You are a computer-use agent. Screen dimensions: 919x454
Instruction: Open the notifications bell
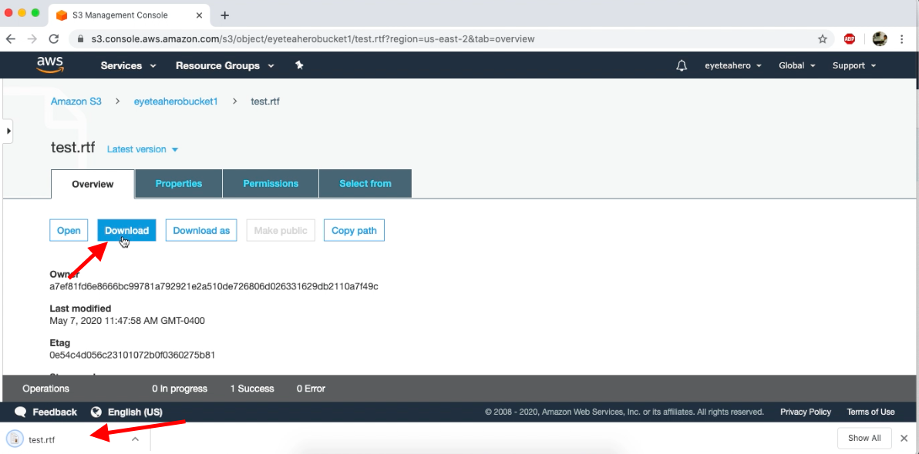pyautogui.click(x=682, y=65)
